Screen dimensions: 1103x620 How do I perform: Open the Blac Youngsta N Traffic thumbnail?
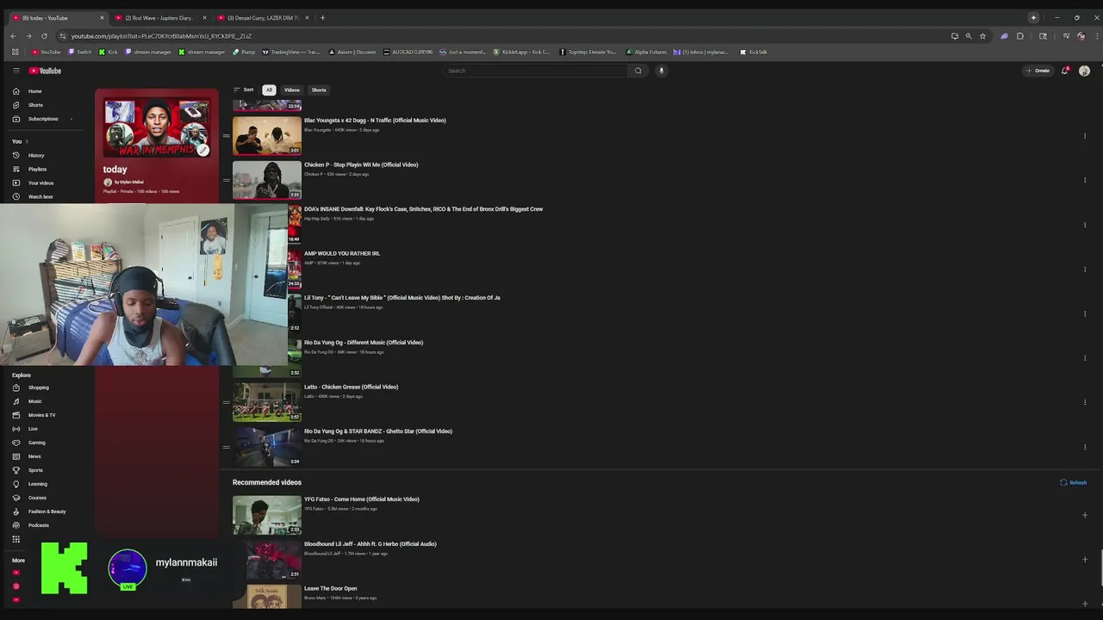[x=267, y=135]
